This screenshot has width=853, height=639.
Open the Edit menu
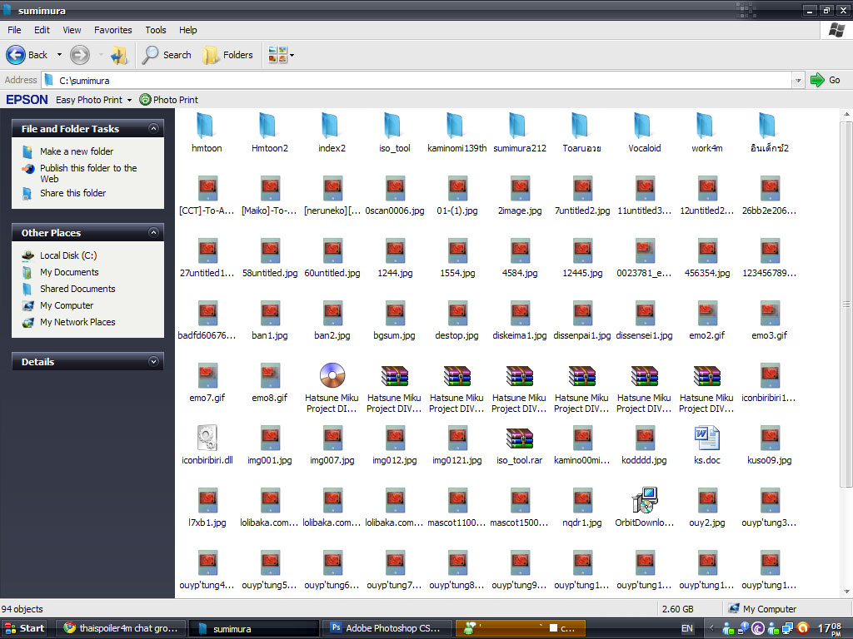pos(42,30)
